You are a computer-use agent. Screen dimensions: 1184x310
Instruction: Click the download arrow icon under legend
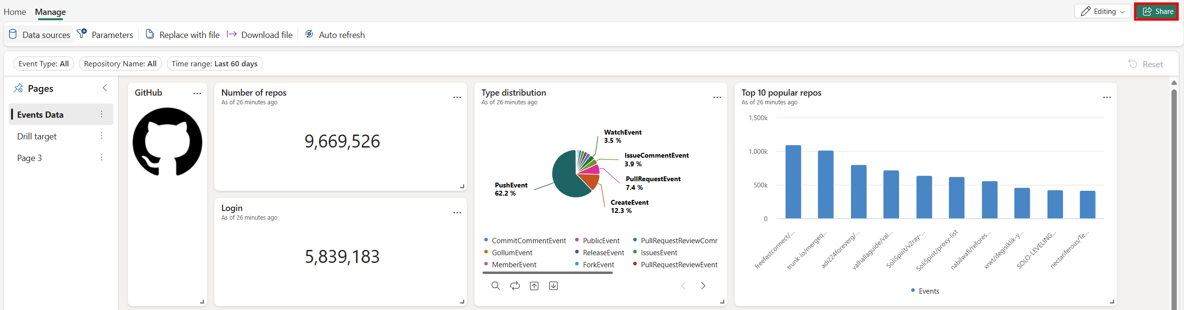click(553, 286)
